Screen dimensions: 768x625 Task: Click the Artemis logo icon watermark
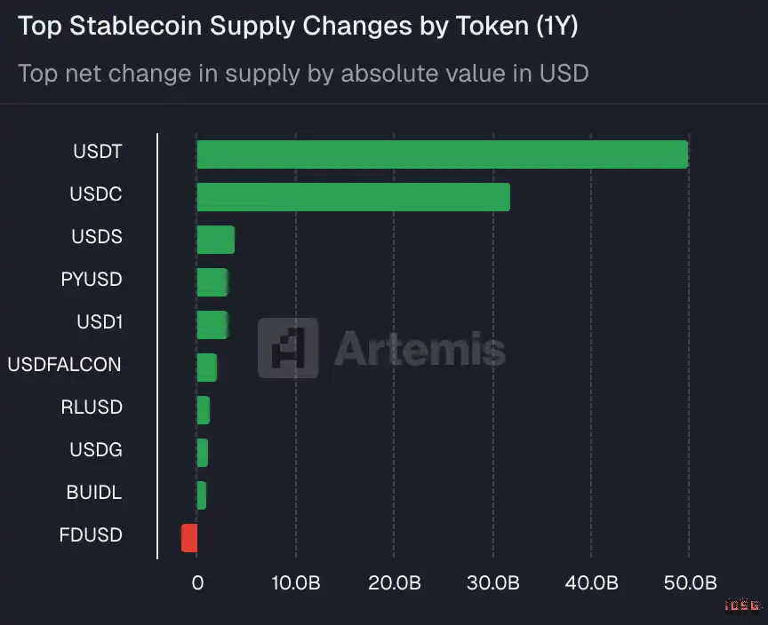pyautogui.click(x=287, y=348)
